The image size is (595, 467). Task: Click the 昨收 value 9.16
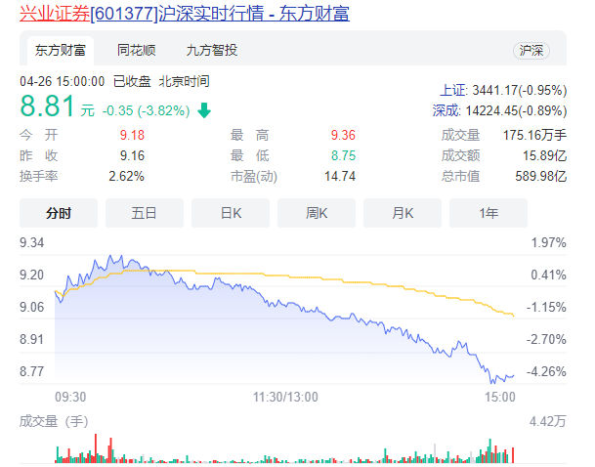pyautogui.click(x=132, y=155)
